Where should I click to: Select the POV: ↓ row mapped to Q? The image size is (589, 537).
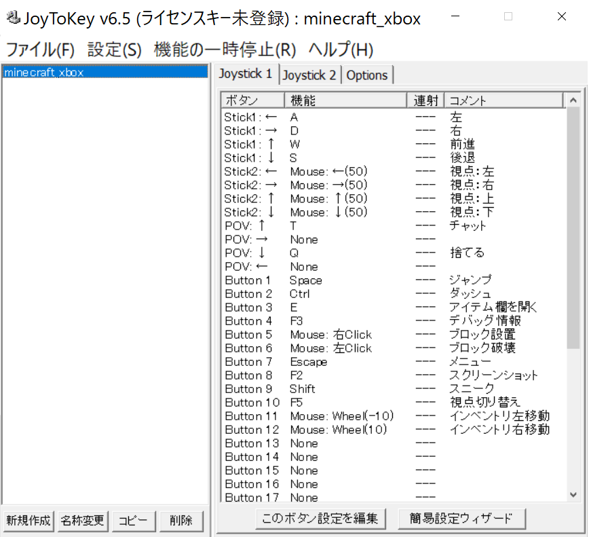393,253
